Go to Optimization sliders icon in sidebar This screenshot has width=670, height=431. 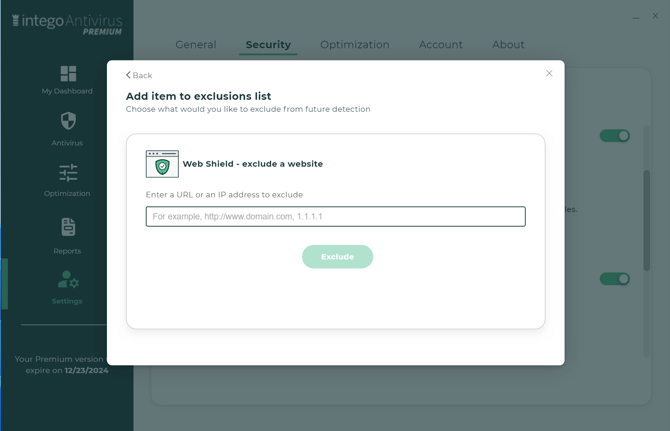pyautogui.click(x=68, y=173)
